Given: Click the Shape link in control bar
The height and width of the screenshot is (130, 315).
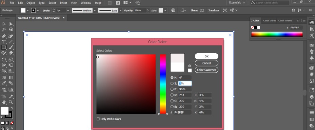Looking at the screenshot, I should (194, 11).
